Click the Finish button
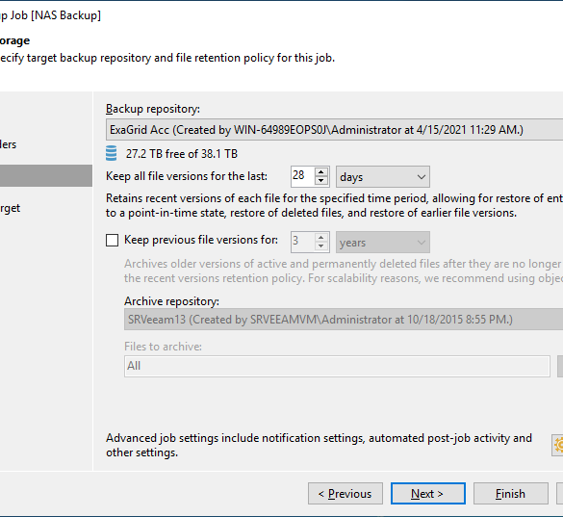The width and height of the screenshot is (563, 517). coord(511,494)
